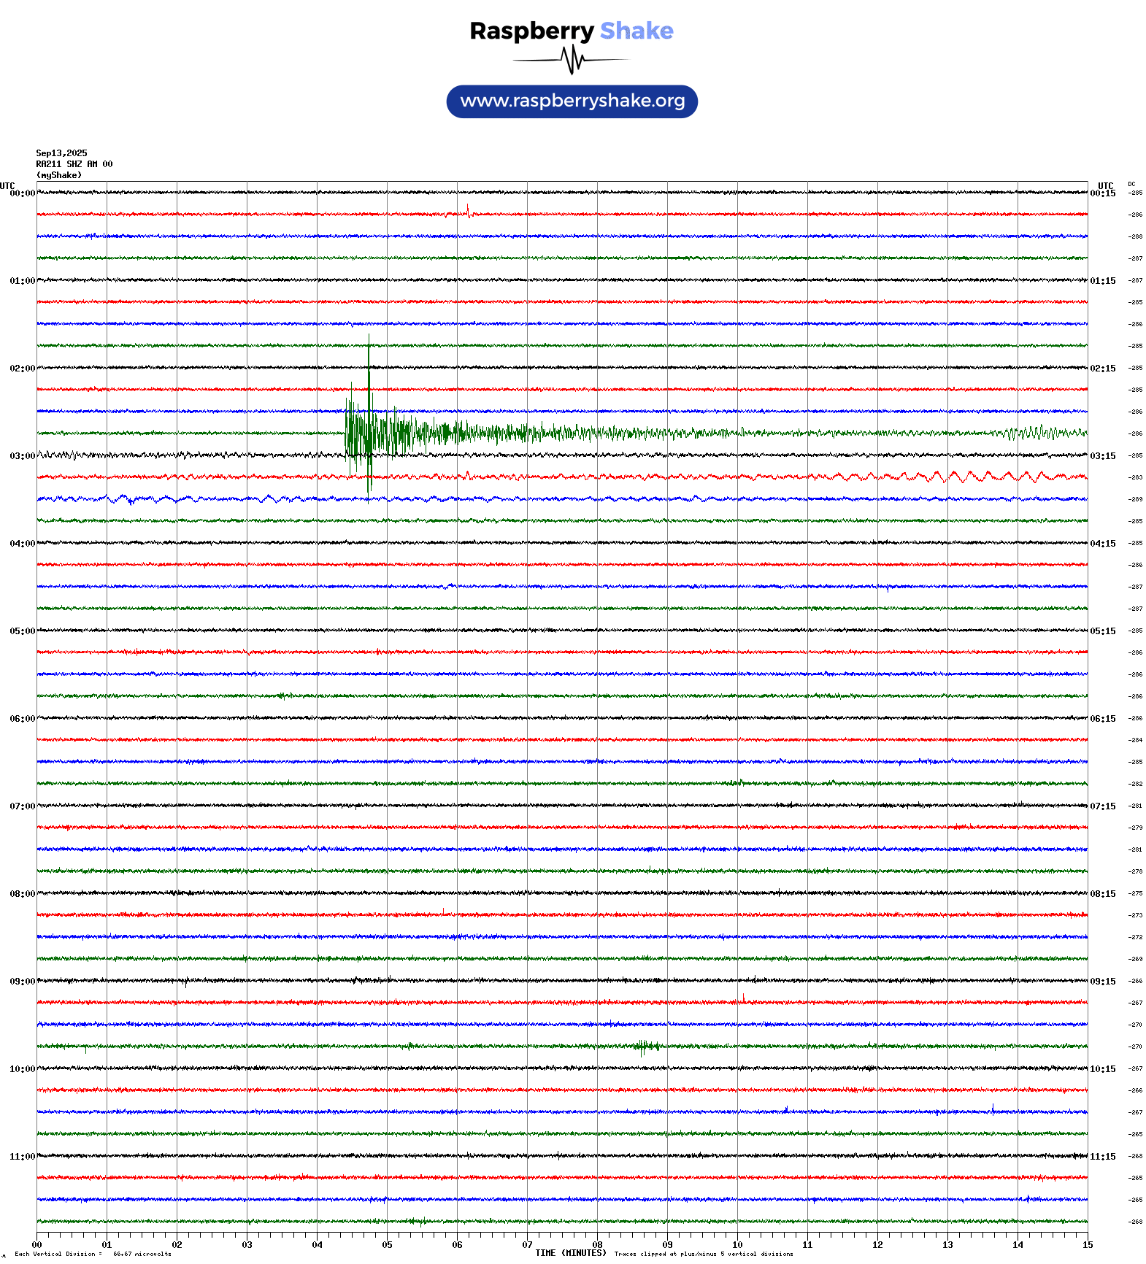Click the 00:00 label on left axis

click(22, 193)
